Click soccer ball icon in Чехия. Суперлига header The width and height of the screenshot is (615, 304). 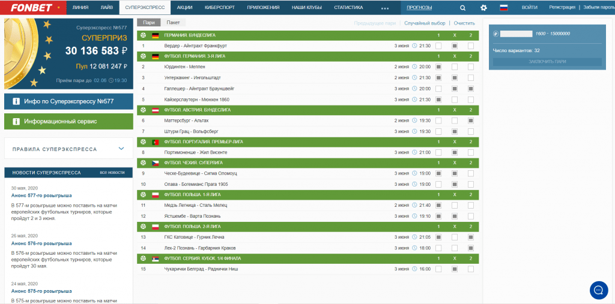point(143,163)
